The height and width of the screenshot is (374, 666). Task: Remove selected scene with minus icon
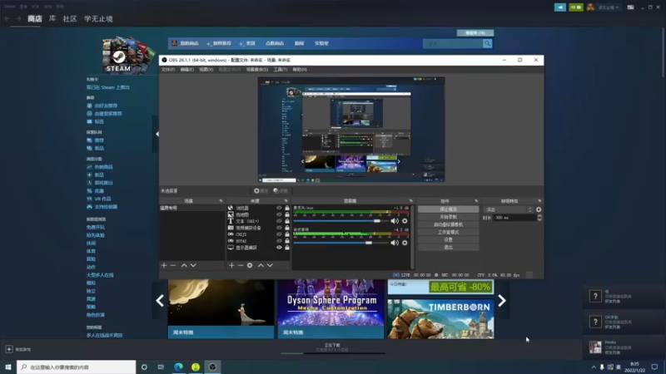pyautogui.click(x=173, y=265)
